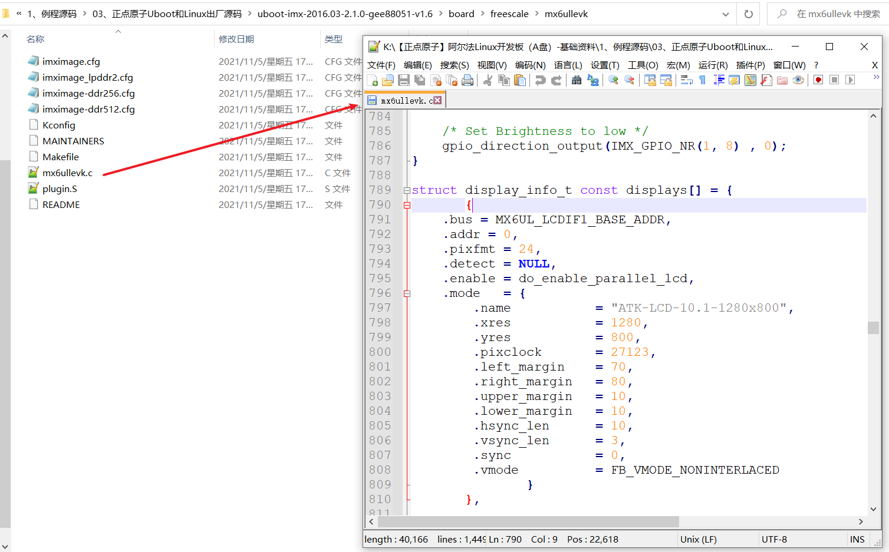Open Find with the binoculars icon
889x552 pixels.
click(x=577, y=80)
